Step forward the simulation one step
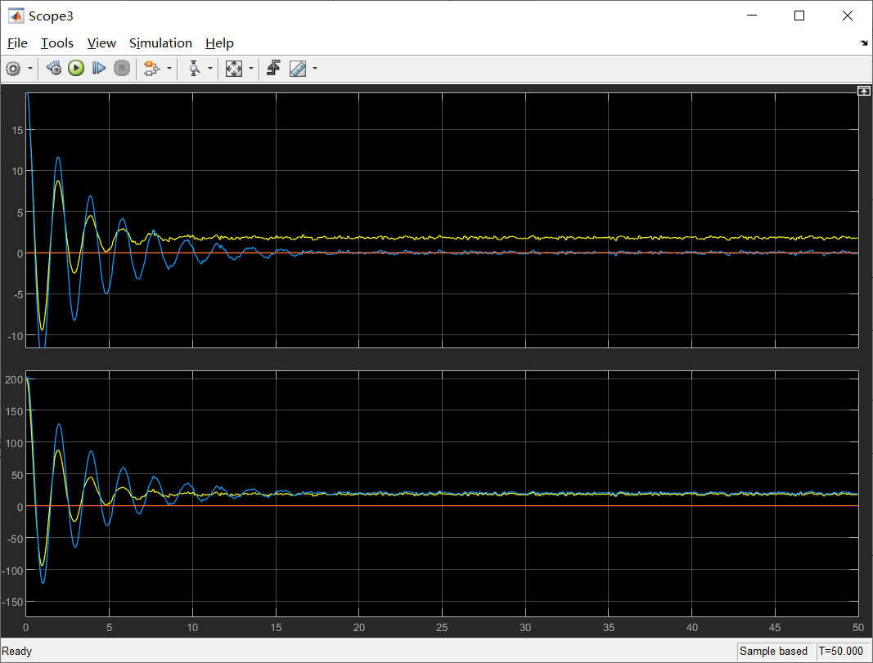The image size is (873, 663). tap(99, 69)
